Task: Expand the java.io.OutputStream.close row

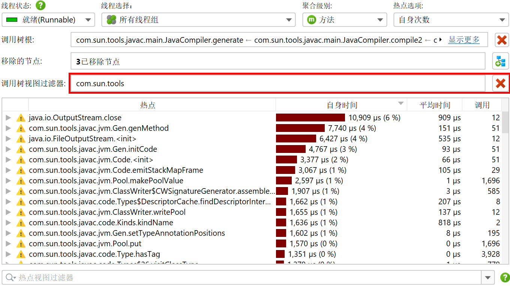Action: coord(8,118)
